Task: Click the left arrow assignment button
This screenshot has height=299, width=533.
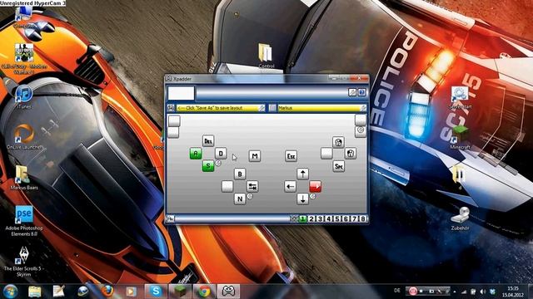Action: click(290, 186)
